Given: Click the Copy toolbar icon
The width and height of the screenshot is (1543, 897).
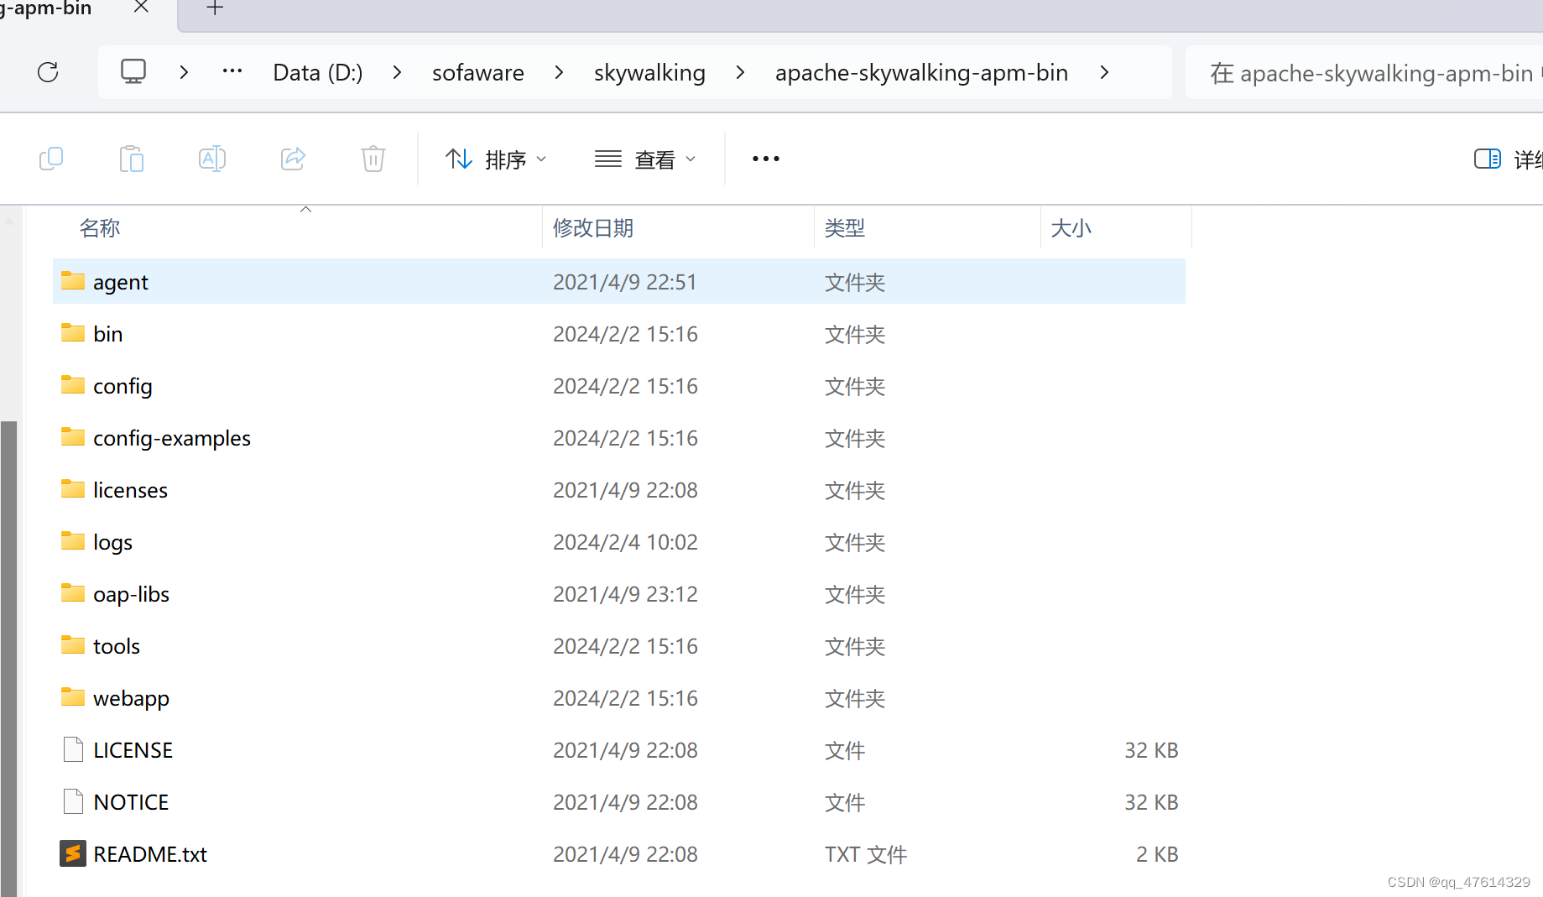Looking at the screenshot, I should tap(51, 159).
